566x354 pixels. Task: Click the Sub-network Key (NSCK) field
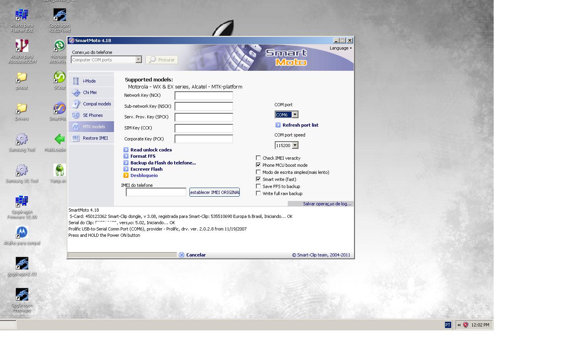(204, 106)
